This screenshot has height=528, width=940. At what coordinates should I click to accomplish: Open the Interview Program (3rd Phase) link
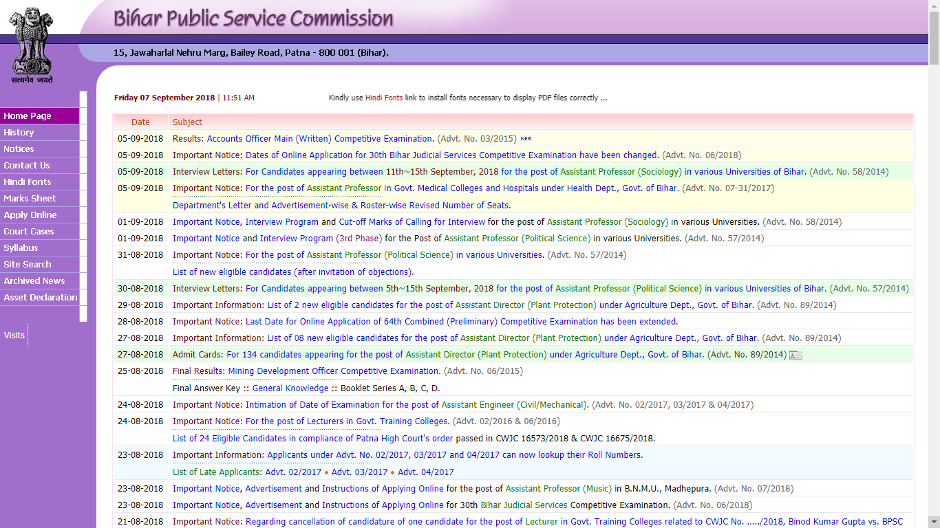pos(297,239)
